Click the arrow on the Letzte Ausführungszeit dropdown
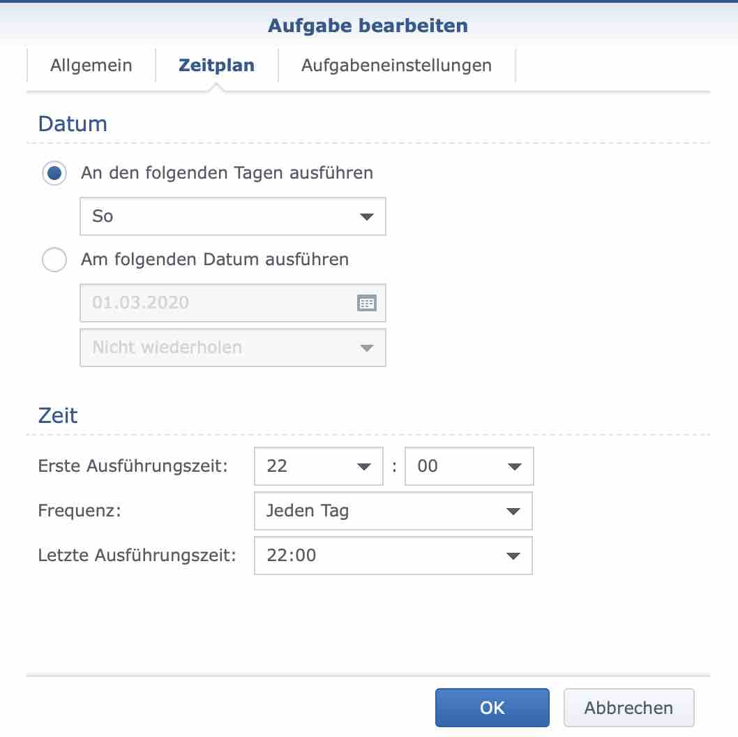 click(514, 556)
